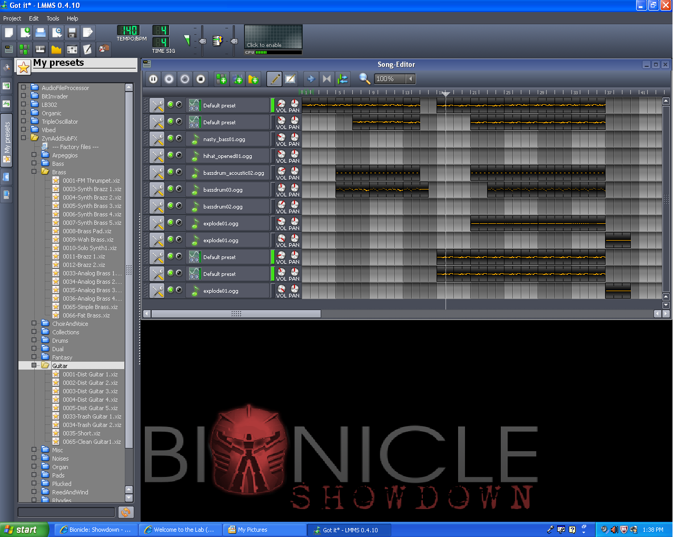Adjust the master volume slider

[x=202, y=41]
